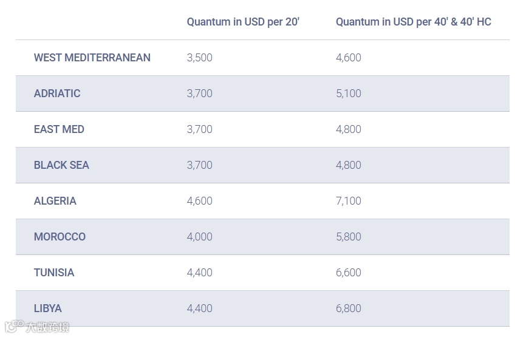Select Algeria's 7,100 rate value

click(x=348, y=201)
